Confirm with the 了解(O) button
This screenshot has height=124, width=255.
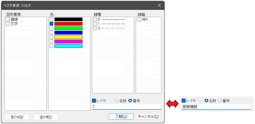pos(121,117)
